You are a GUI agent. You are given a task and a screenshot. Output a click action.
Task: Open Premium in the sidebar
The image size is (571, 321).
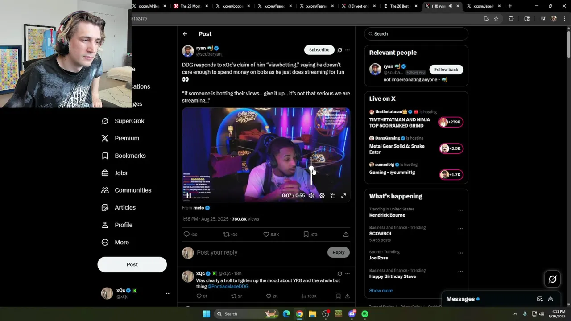click(x=120, y=138)
